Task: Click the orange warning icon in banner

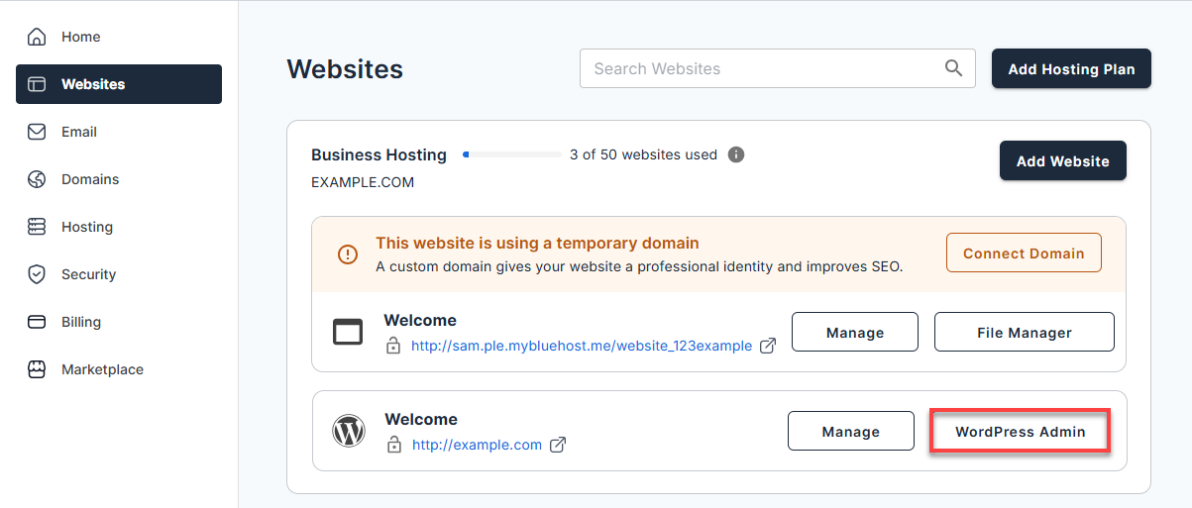Action: pyautogui.click(x=348, y=254)
